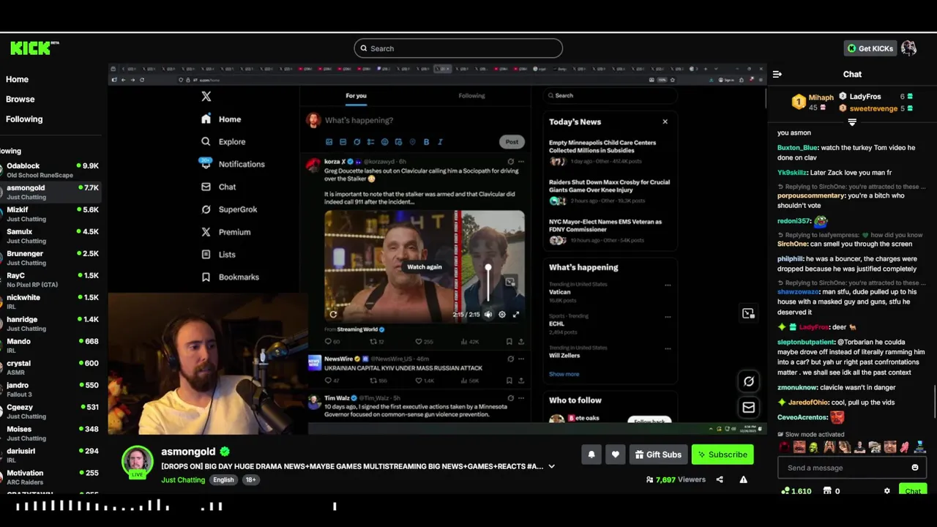Click Show more under What's happening
This screenshot has width=937, height=527.
point(564,374)
